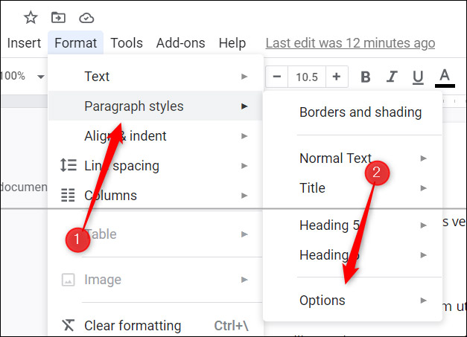This screenshot has width=467, height=337.
Task: Toggle italic formatting
Action: click(x=392, y=77)
